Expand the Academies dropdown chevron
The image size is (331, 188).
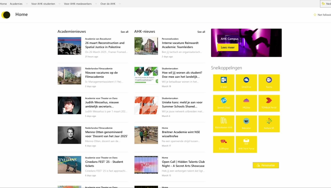click(x=27, y=4)
